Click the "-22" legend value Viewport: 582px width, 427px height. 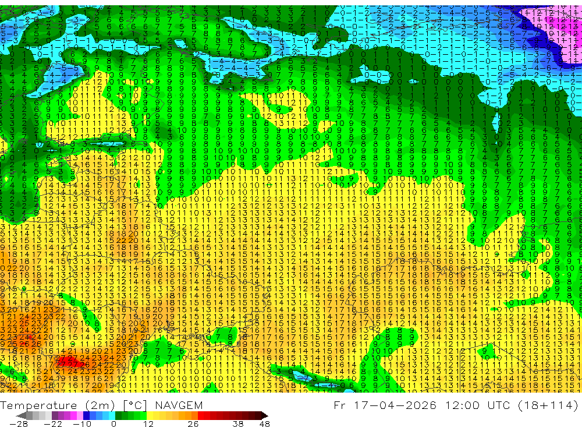[x=53, y=424]
